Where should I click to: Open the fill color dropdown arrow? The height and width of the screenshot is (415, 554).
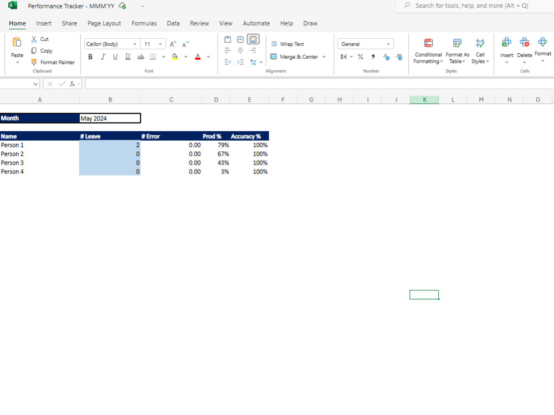[186, 57]
